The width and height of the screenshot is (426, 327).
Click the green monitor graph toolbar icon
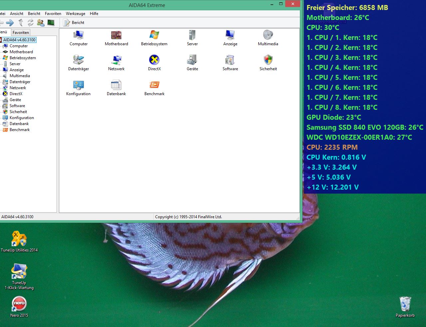point(51,23)
